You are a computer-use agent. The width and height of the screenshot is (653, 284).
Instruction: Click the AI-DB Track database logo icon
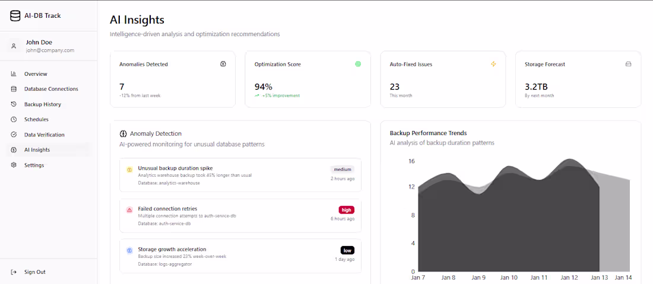click(x=15, y=16)
